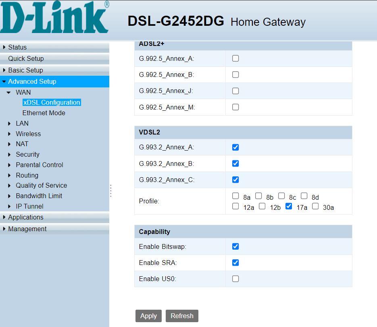Image resolution: width=377 pixels, height=327 pixels.
Task: Enable G.992.5_Annex_J checkbox
Action: pos(235,91)
